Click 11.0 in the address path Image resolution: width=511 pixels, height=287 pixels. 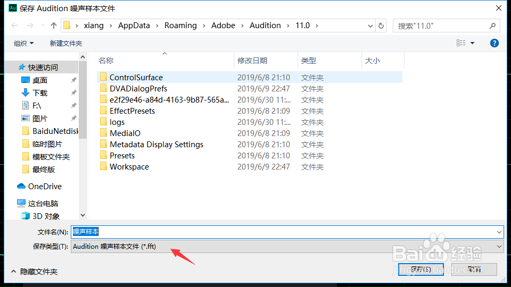point(302,26)
